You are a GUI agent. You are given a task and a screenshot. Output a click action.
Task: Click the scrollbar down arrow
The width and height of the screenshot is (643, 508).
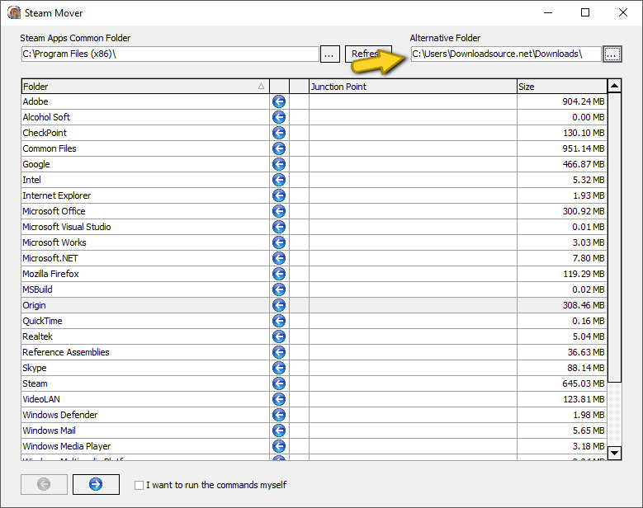pyautogui.click(x=614, y=453)
